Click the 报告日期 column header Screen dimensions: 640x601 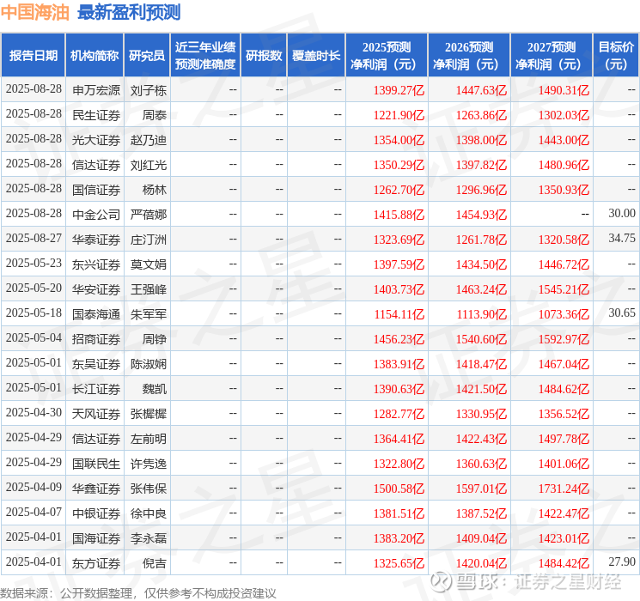pos(33,56)
